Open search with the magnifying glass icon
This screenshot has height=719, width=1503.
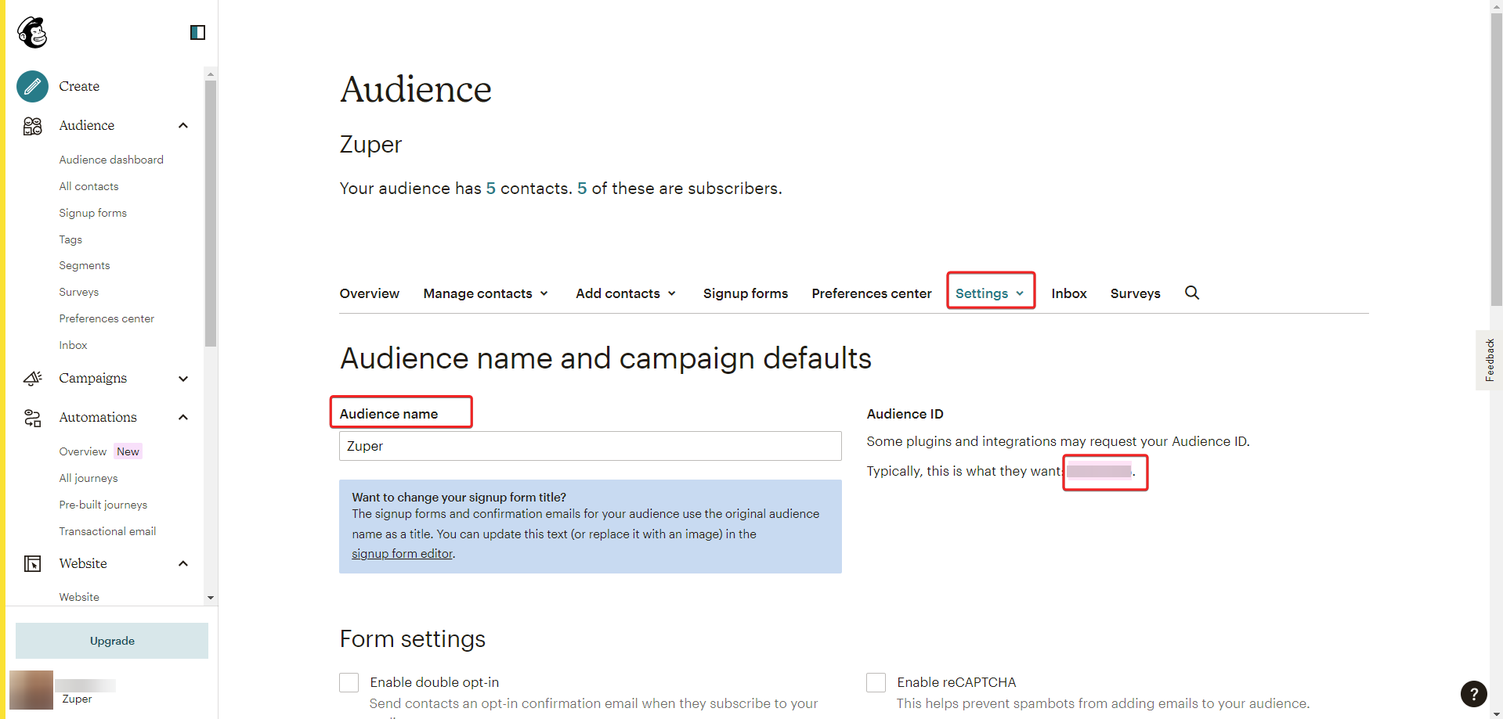point(1191,293)
